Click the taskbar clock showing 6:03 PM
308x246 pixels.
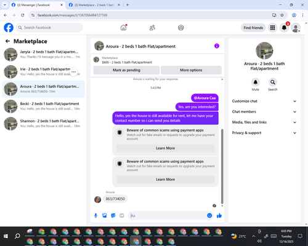coord(286,236)
